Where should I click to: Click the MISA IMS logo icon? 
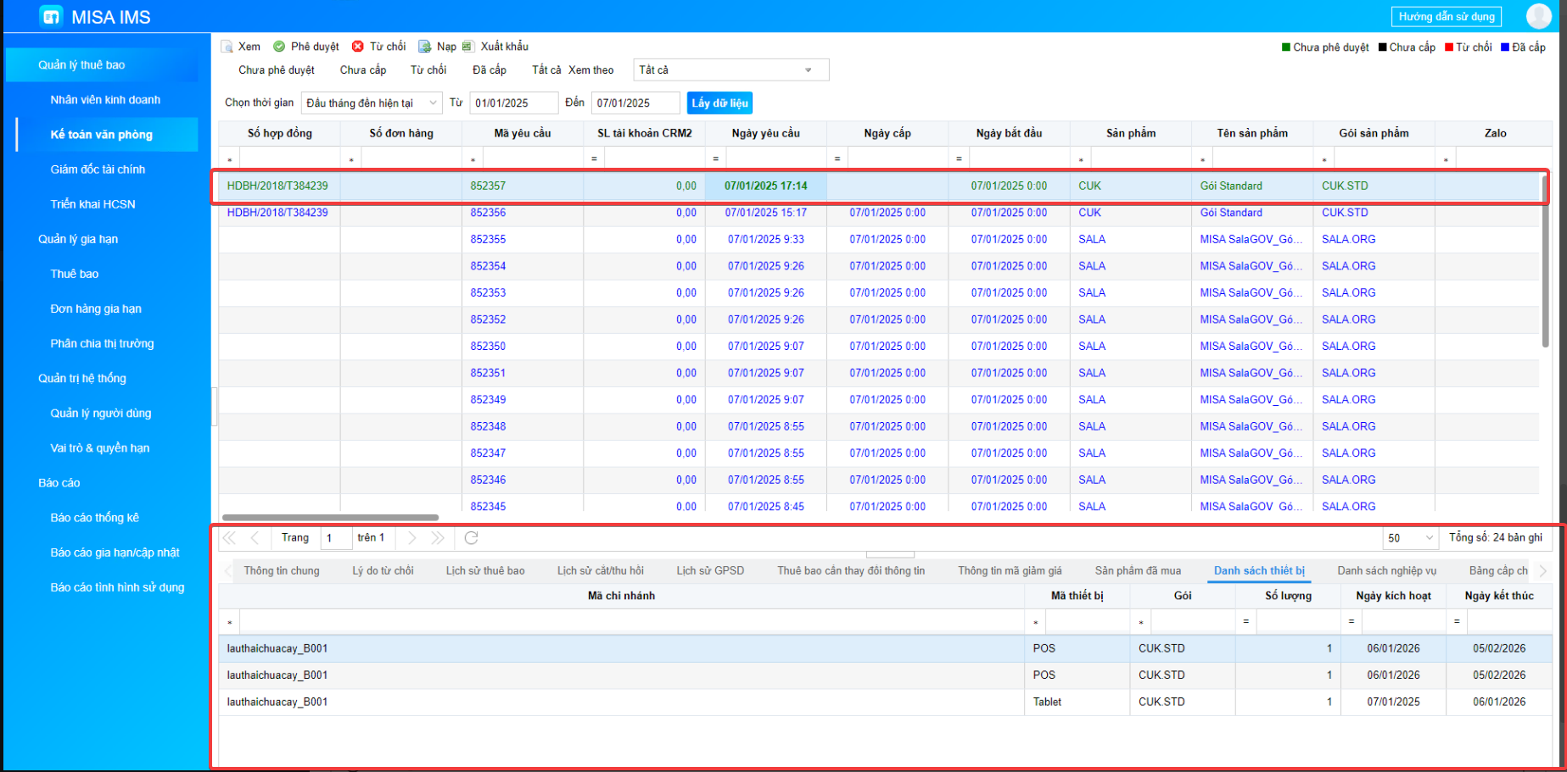pyautogui.click(x=52, y=16)
